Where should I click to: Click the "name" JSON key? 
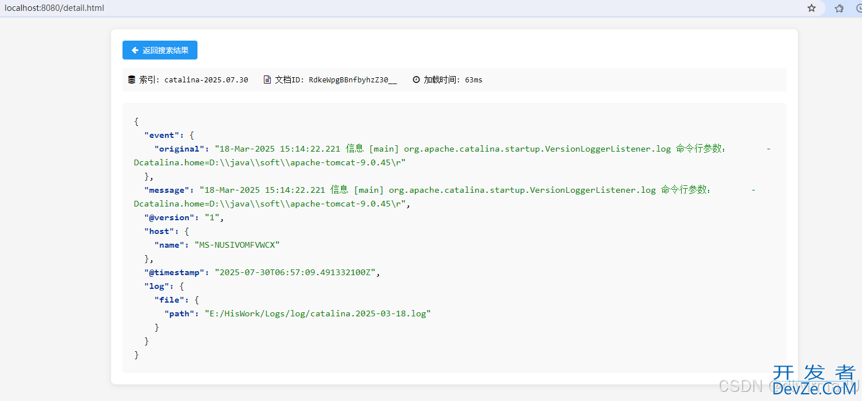point(169,245)
